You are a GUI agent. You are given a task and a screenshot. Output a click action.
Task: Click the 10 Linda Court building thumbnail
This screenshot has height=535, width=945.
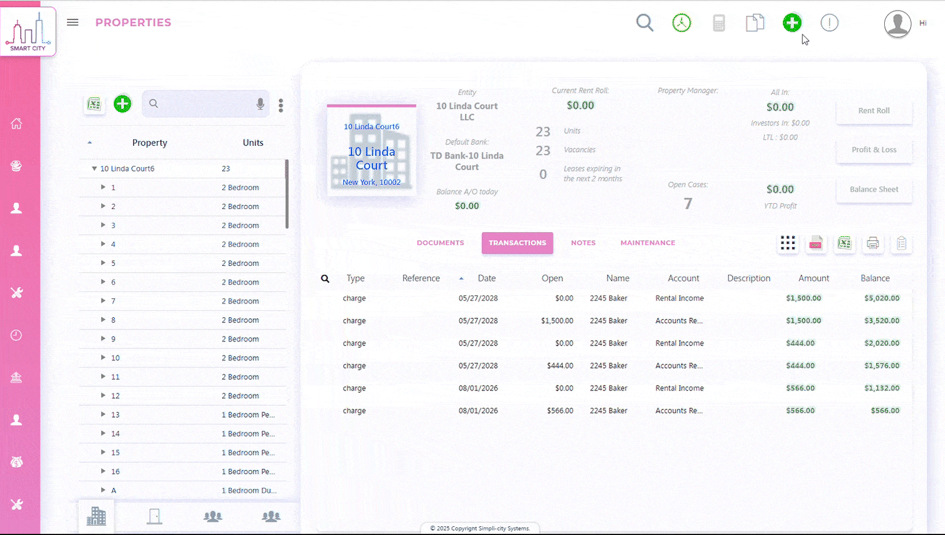click(x=372, y=152)
